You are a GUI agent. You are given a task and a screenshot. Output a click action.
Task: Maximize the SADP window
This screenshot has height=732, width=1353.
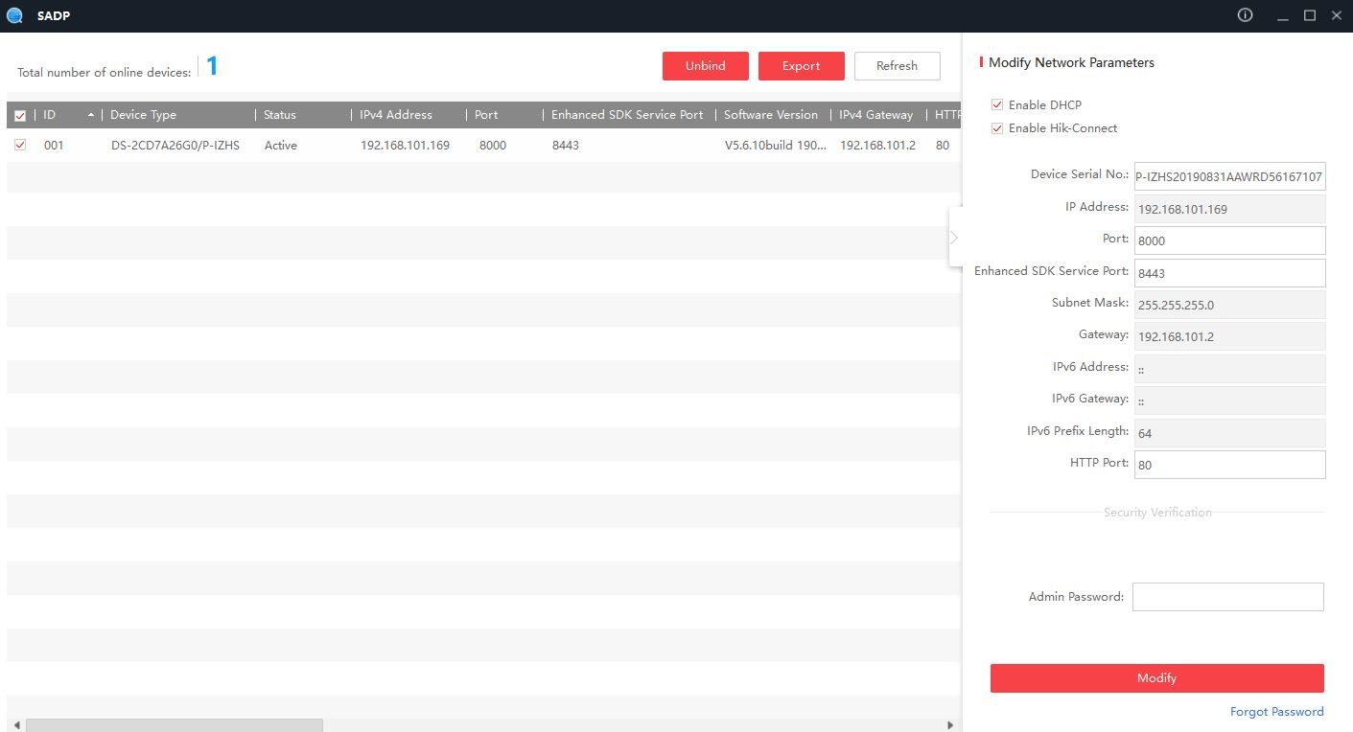(1310, 15)
